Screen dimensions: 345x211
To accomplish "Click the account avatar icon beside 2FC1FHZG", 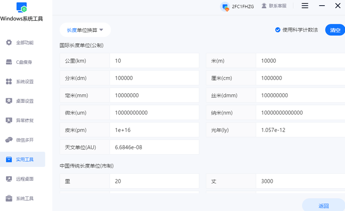I will [225, 7].
